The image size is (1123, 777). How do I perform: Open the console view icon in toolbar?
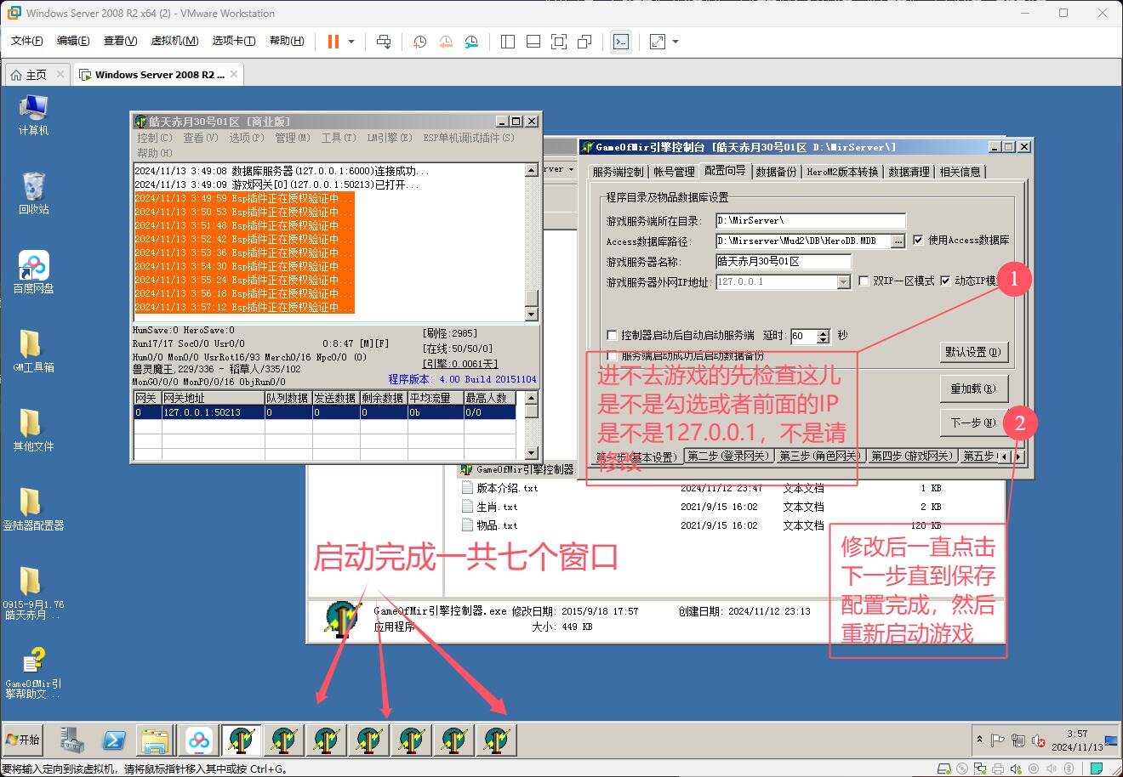621,42
